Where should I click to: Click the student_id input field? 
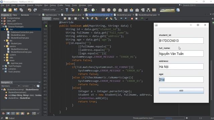(181, 41)
